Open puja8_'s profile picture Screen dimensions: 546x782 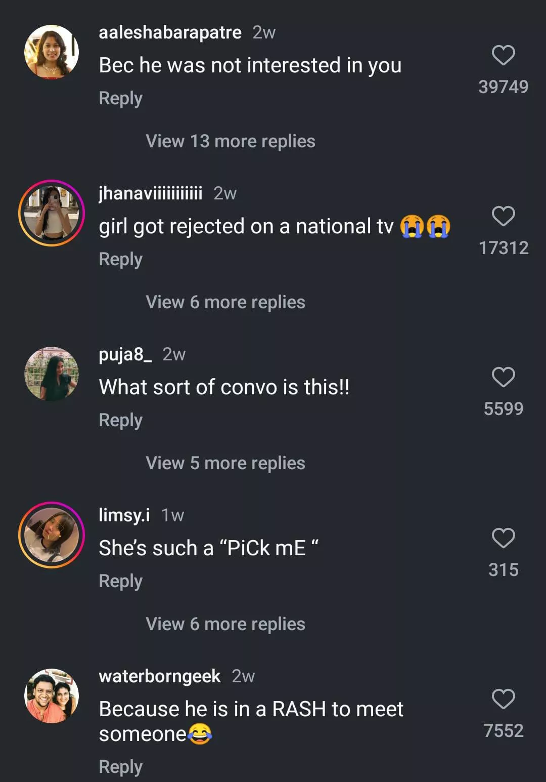[52, 374]
